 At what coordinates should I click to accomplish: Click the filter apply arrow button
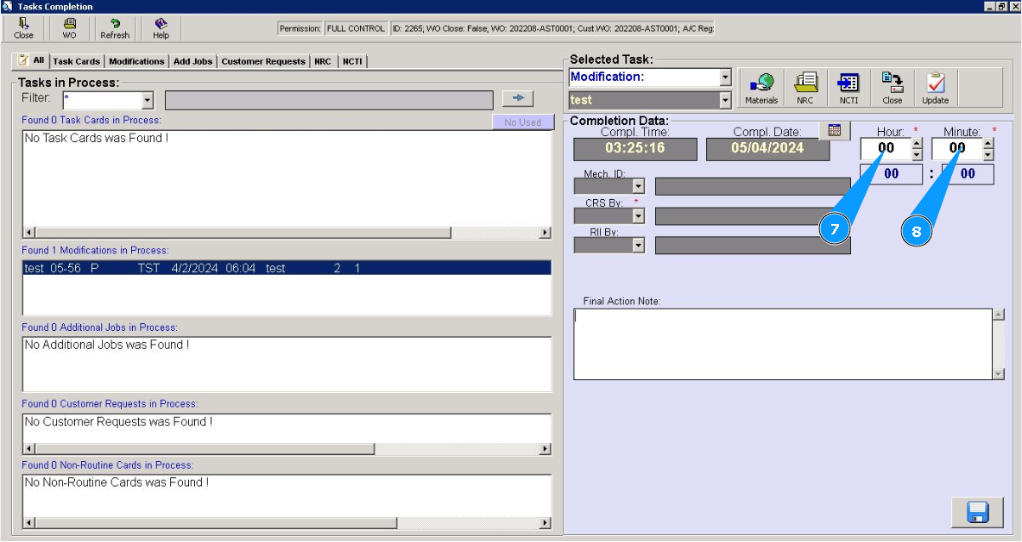point(518,98)
